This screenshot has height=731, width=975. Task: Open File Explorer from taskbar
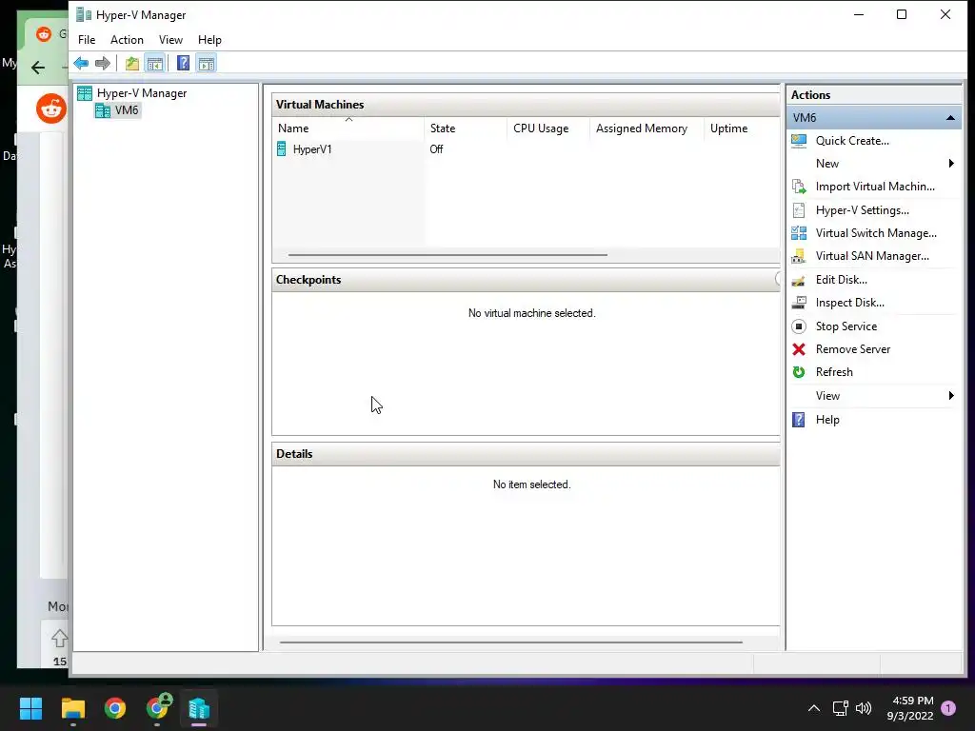pyautogui.click(x=72, y=708)
